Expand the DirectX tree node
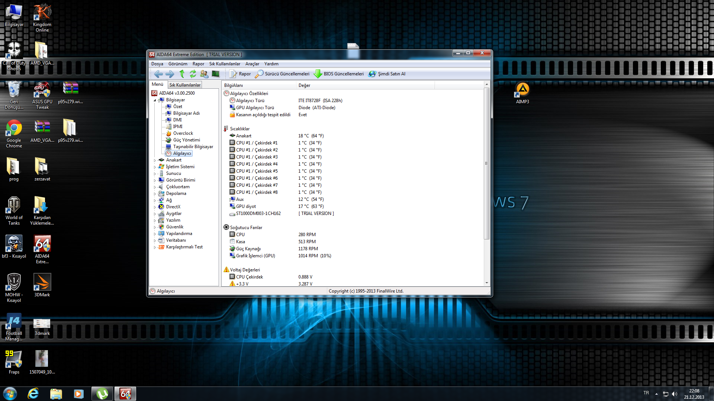The height and width of the screenshot is (401, 714). click(x=155, y=207)
